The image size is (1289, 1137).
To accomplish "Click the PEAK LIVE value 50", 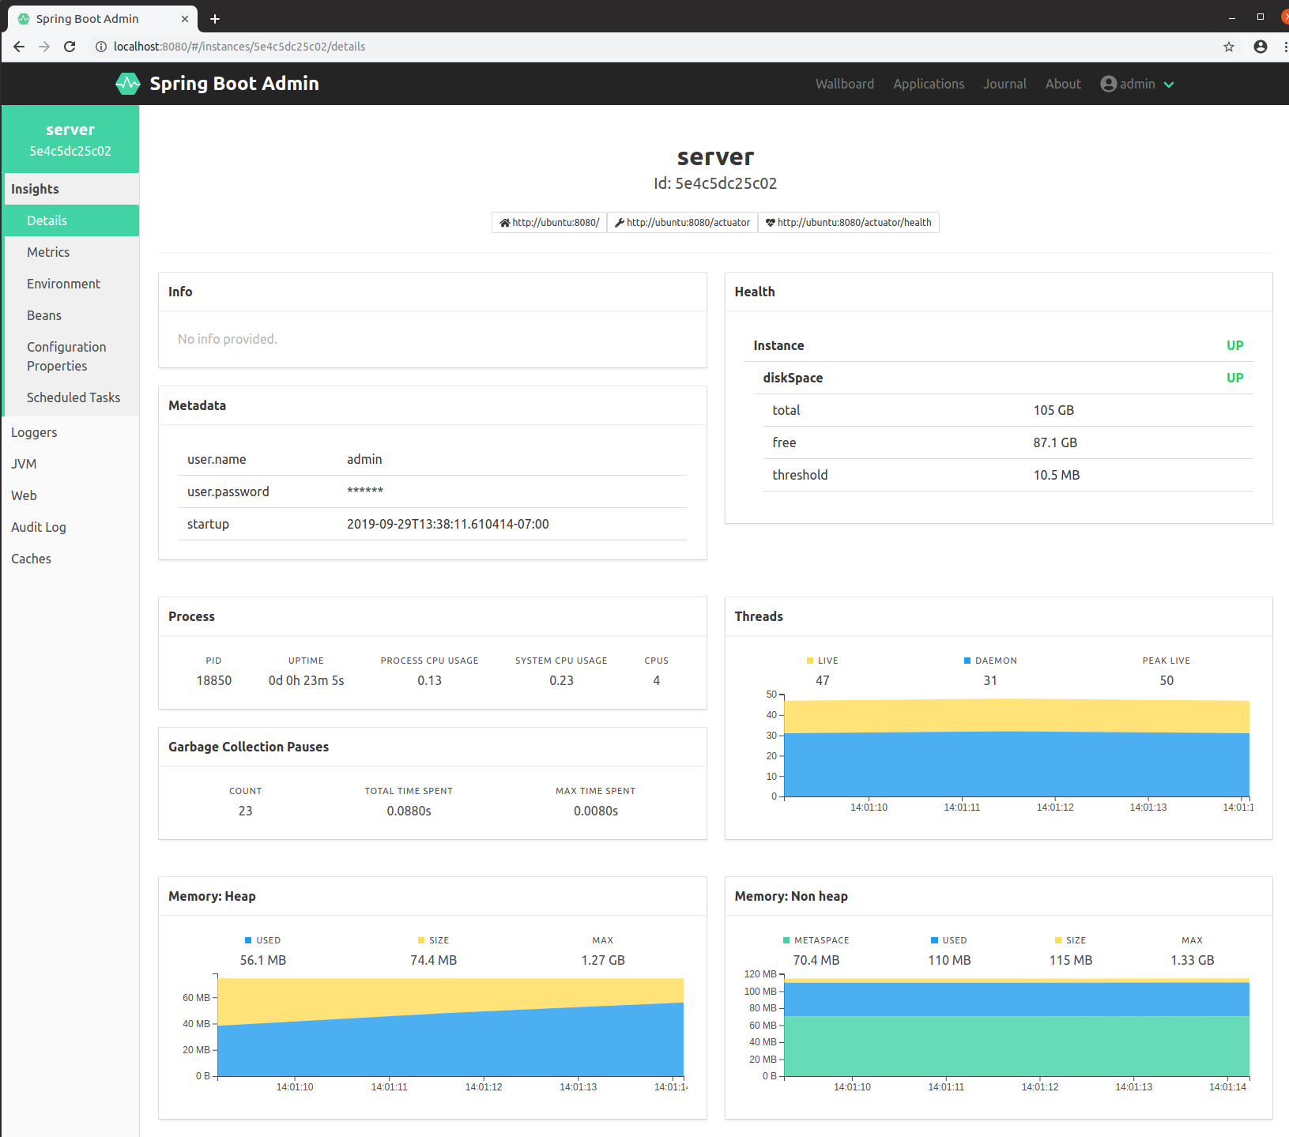I will 1167,680.
